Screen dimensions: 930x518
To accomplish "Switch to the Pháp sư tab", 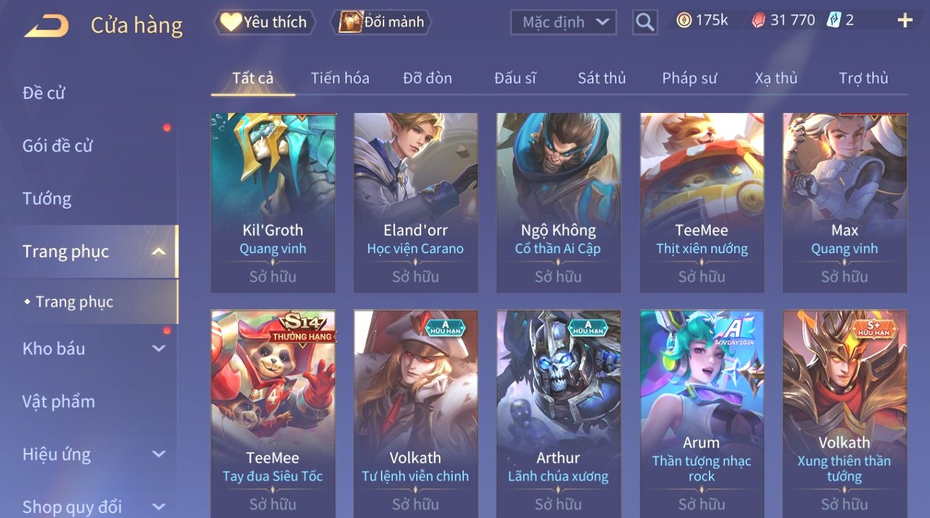I will (689, 78).
